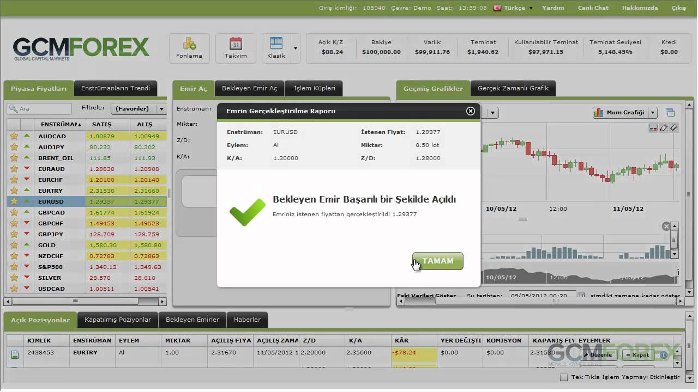Select the NZDCHF instrument row

coord(87,256)
